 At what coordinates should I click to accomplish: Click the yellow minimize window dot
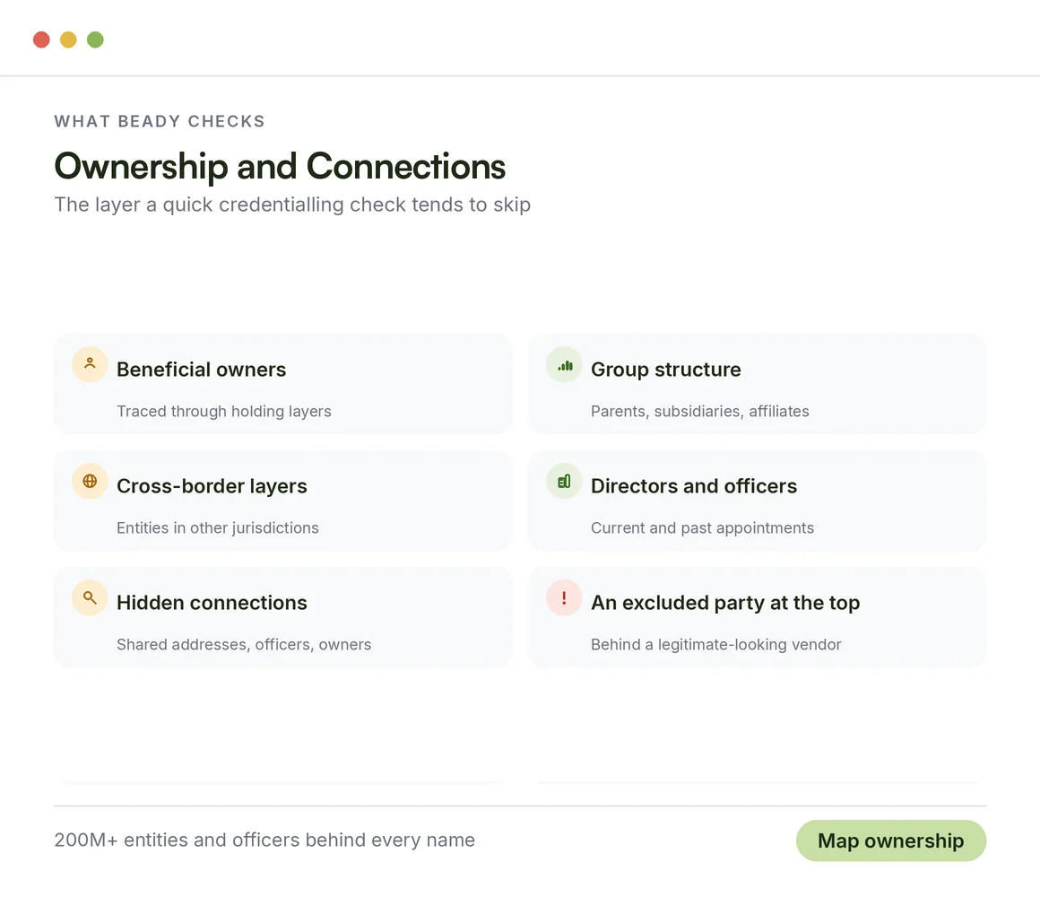pos(68,39)
